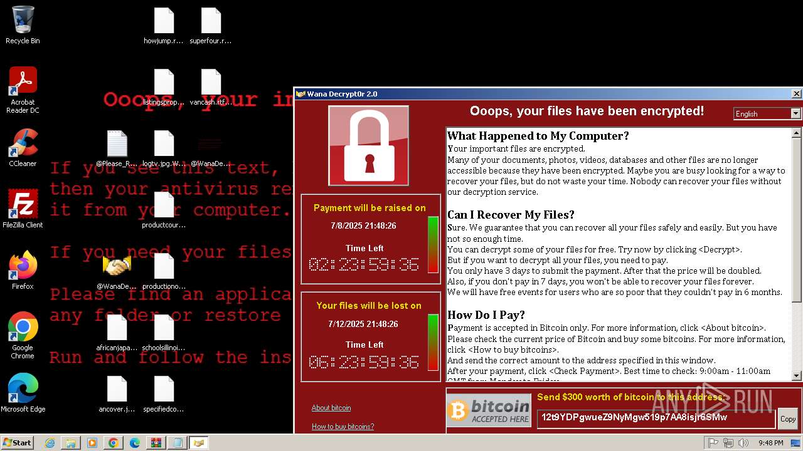Select the superfour file on desktop
Viewport: 803px width, 451px height.
coord(211,26)
